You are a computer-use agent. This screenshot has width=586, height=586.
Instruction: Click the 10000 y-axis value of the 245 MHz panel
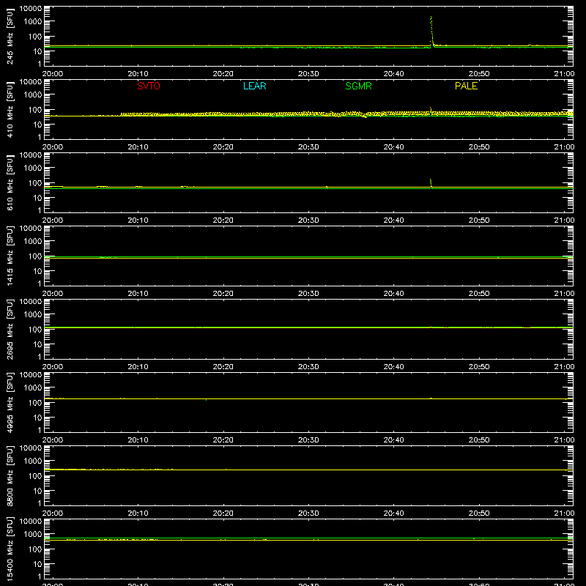point(31,9)
